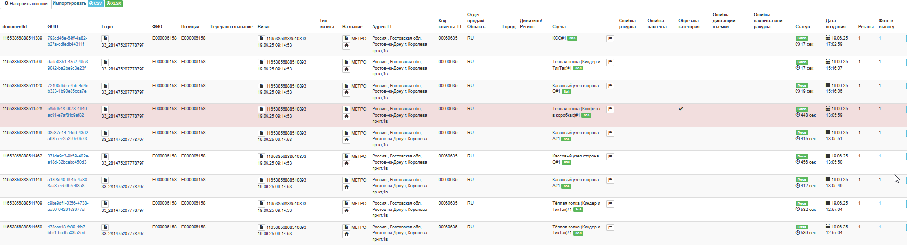Click the flag icon in the bottom row
This screenshot has width=907, height=245.
pos(610,227)
